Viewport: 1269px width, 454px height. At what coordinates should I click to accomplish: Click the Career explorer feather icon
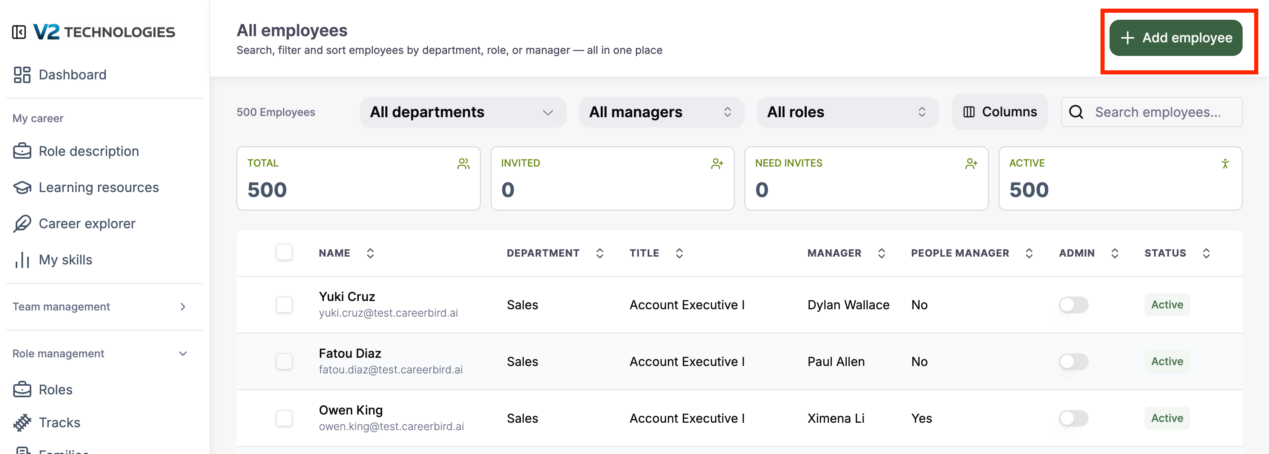click(x=22, y=223)
